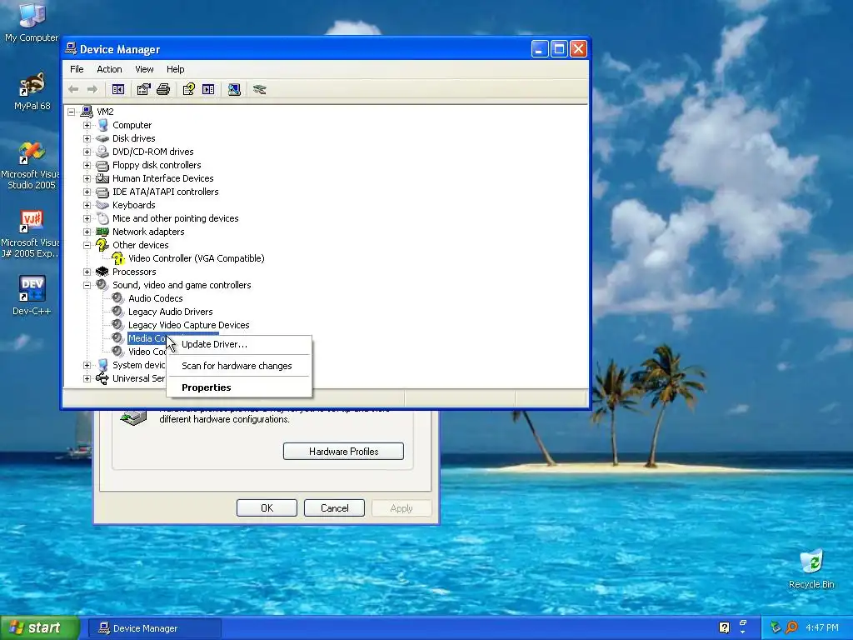Open the File menu
This screenshot has height=640, width=853.
77,69
